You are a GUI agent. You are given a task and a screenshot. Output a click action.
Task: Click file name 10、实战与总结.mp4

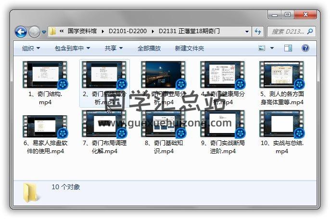tap(282, 147)
